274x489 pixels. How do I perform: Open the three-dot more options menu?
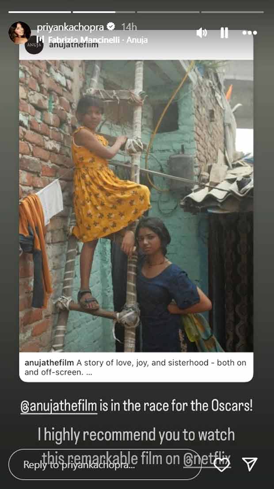(250, 32)
